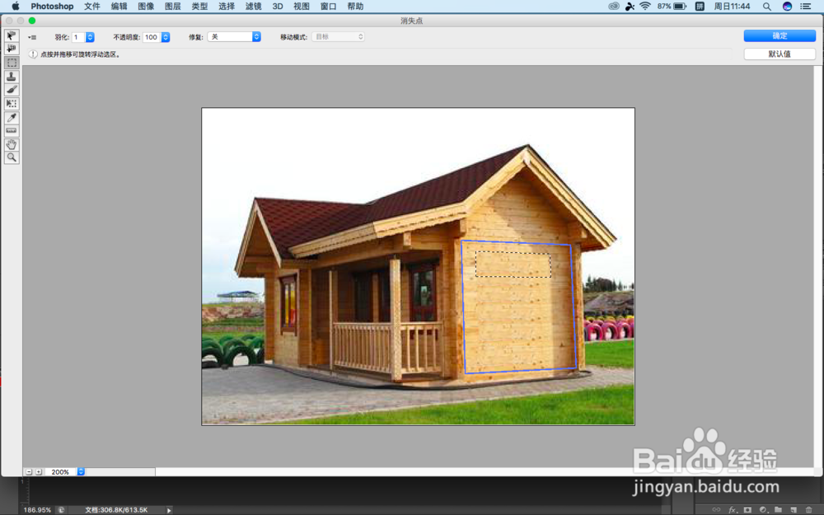Click the 默认值 default button

(x=780, y=54)
